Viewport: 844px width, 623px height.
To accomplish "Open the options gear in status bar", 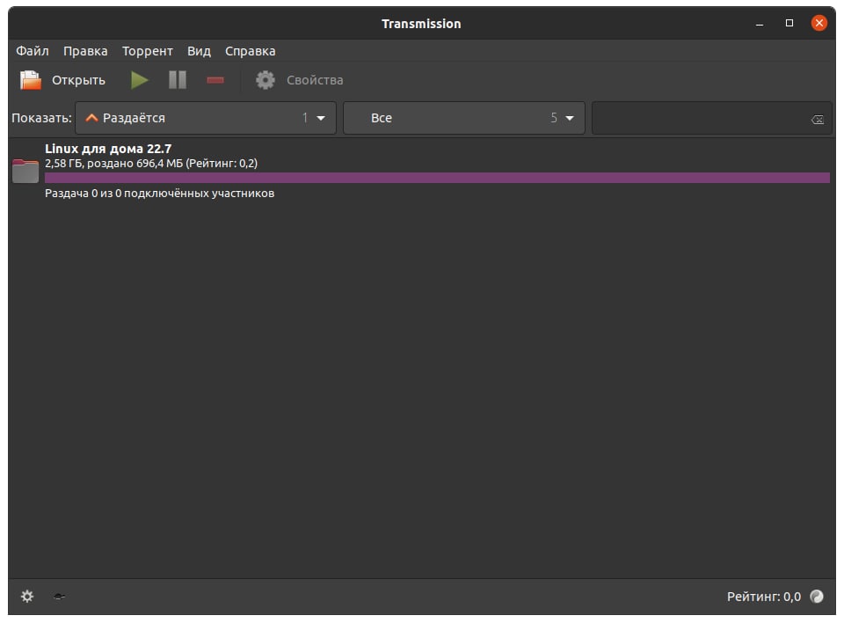I will tap(27, 596).
